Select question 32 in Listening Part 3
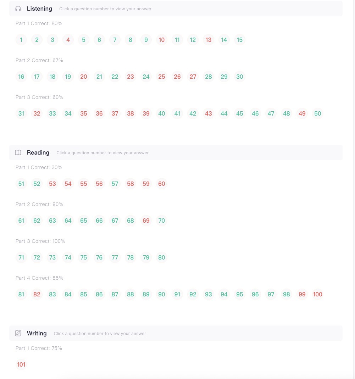Image resolution: width=355 pixels, height=379 pixels. 37,113
